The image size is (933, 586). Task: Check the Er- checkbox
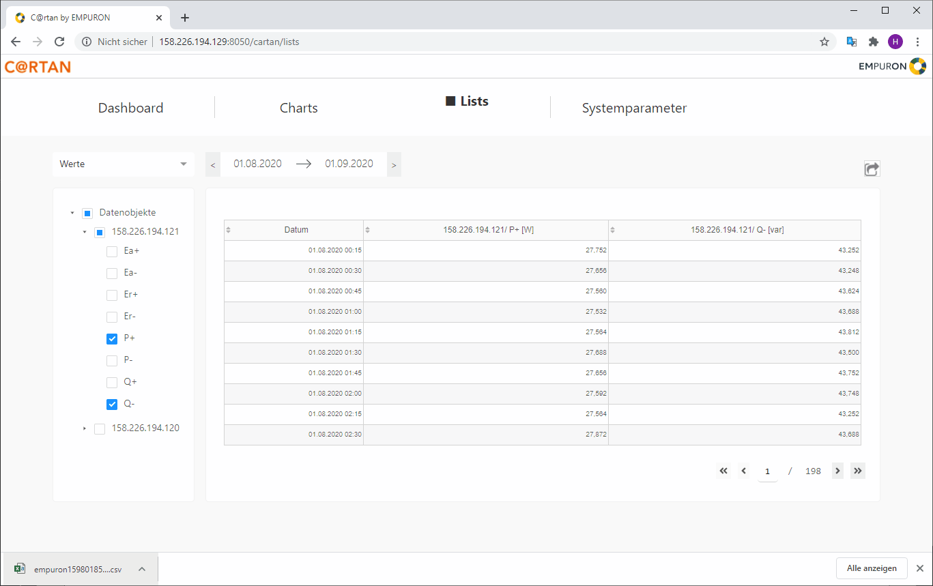(x=112, y=317)
